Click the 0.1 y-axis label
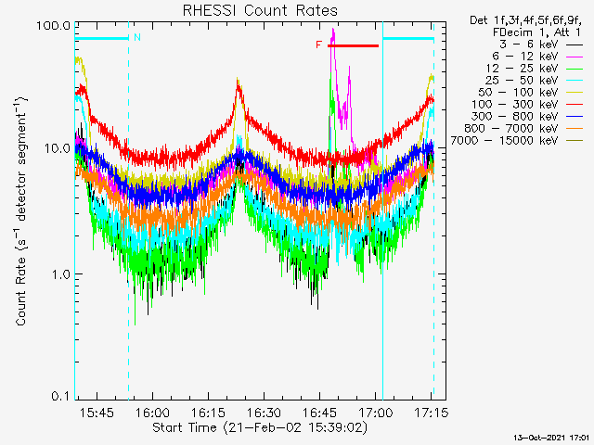 click(61, 396)
